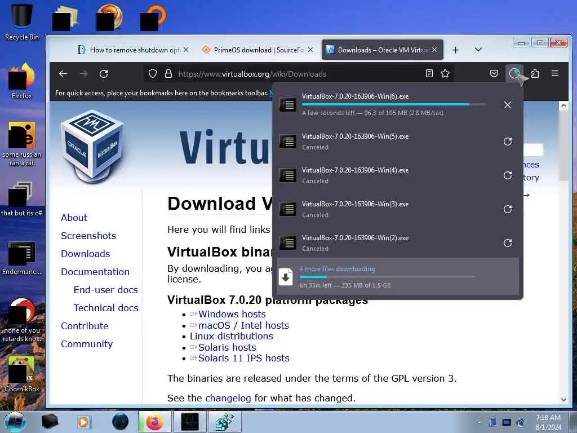Open the Recycle Bin desktop icon

tap(22, 21)
